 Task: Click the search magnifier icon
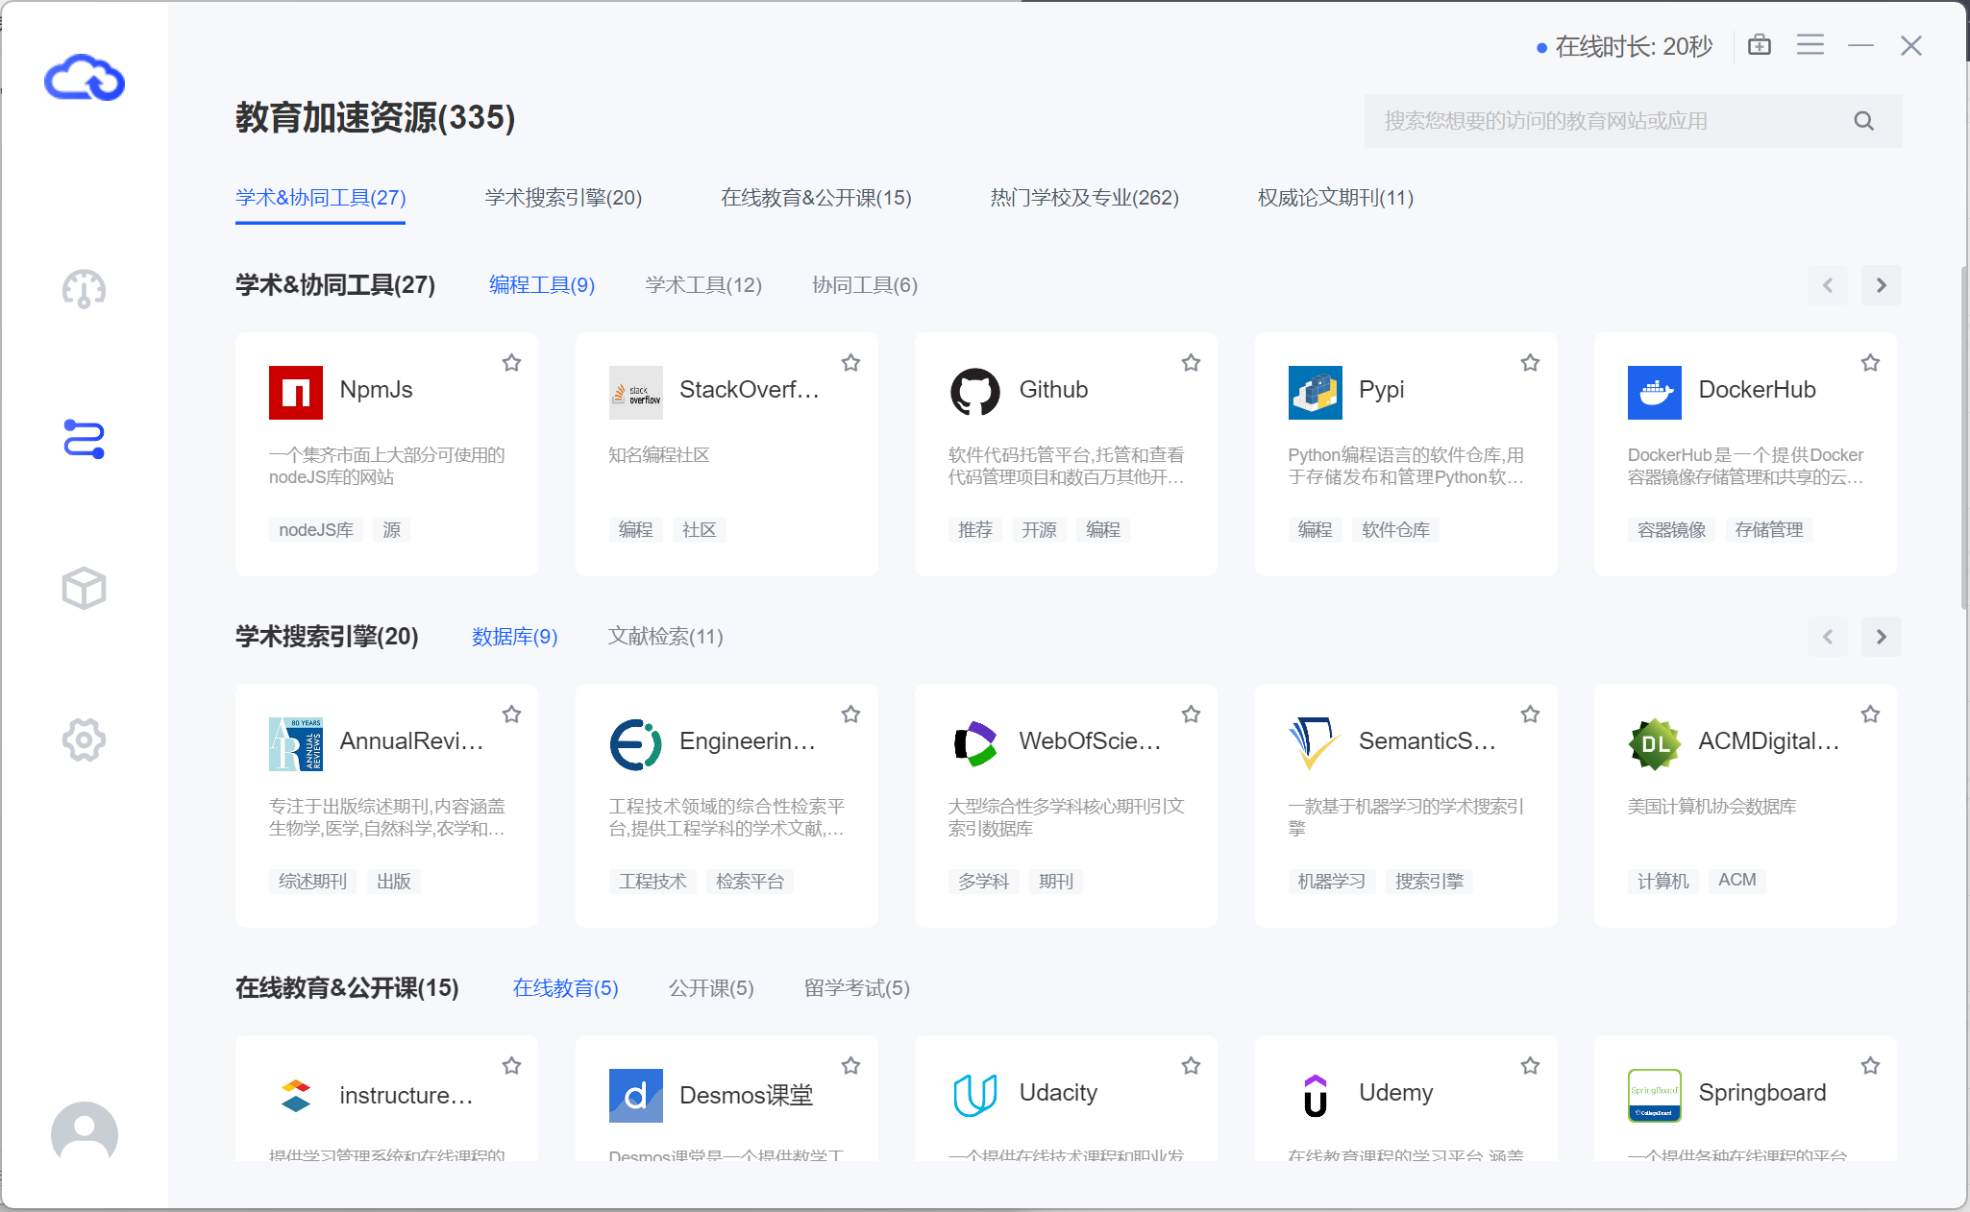coord(1864,121)
